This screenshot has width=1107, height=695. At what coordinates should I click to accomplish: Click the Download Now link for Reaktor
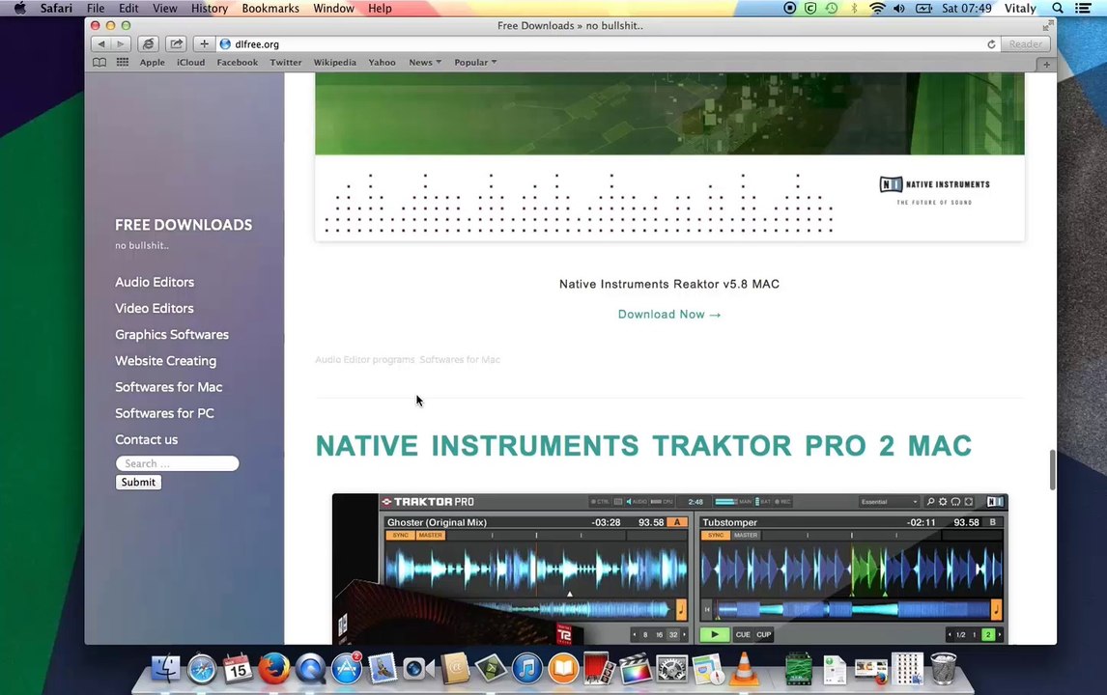[669, 314]
